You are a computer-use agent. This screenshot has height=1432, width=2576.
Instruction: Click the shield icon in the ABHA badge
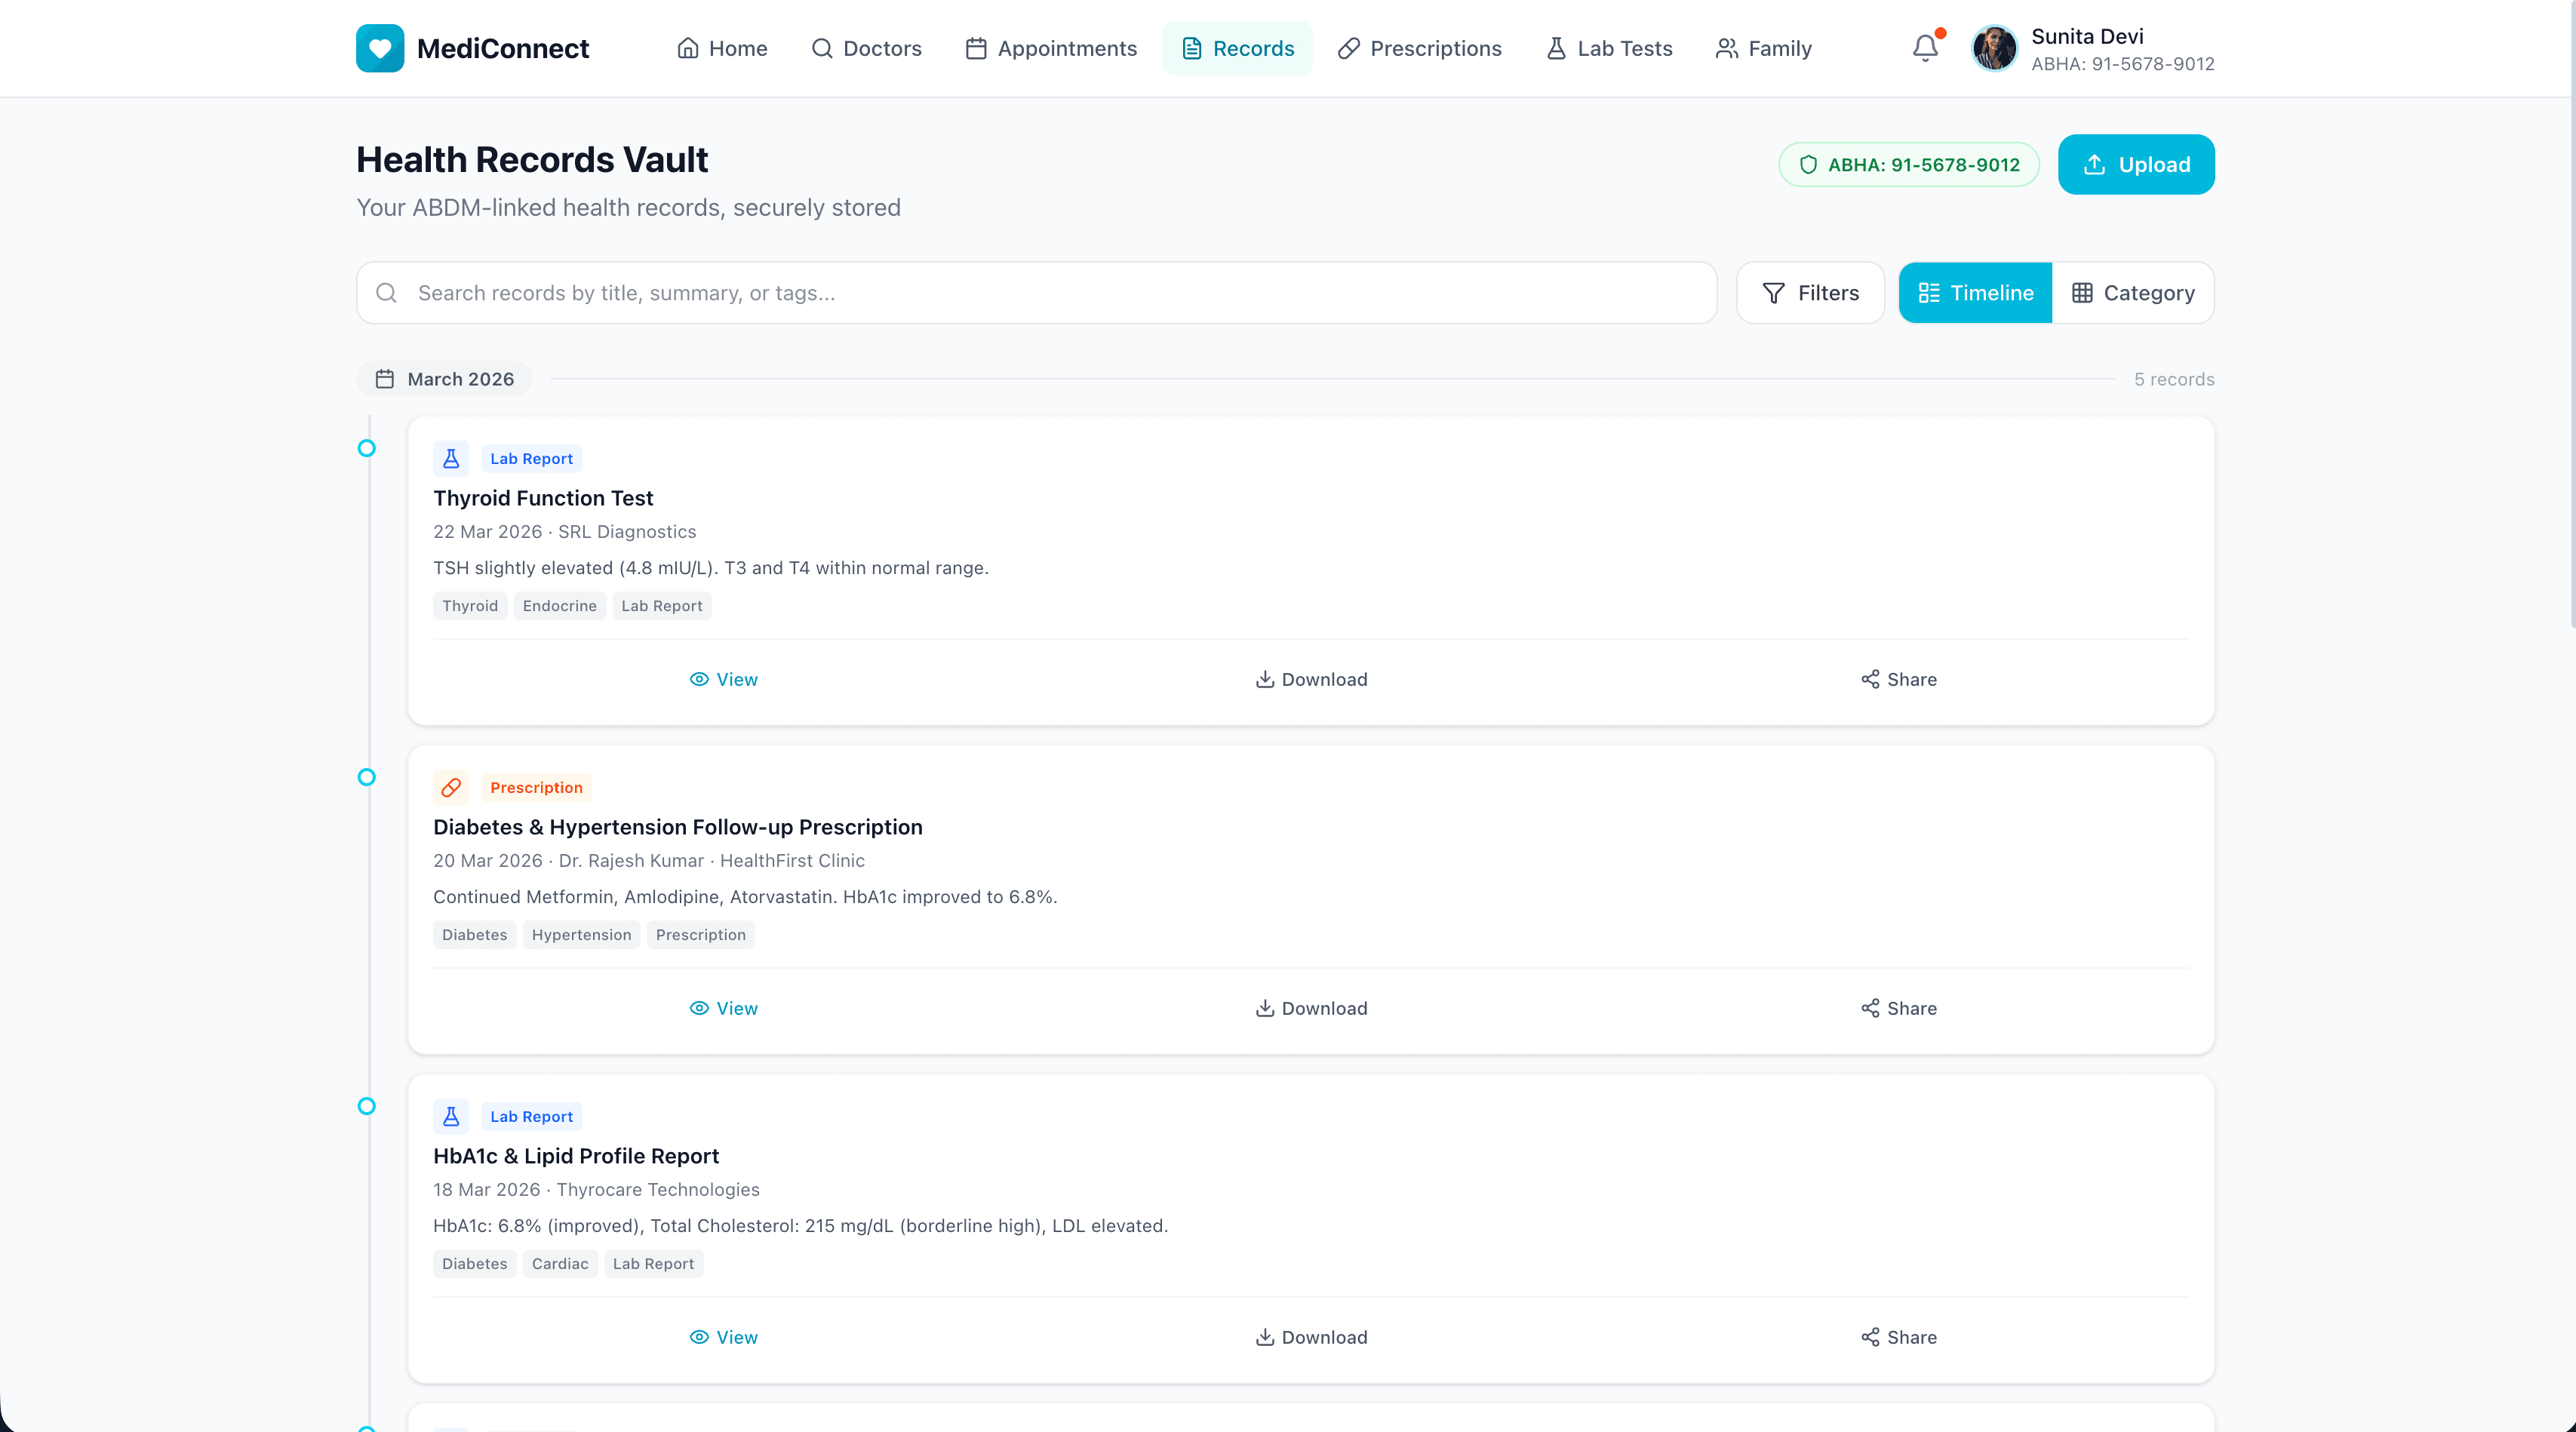point(1807,164)
